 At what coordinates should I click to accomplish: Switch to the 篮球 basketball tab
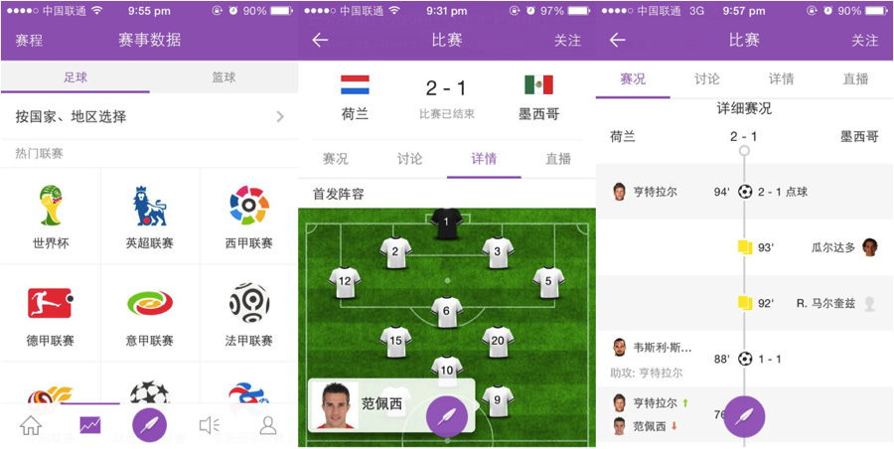(223, 77)
